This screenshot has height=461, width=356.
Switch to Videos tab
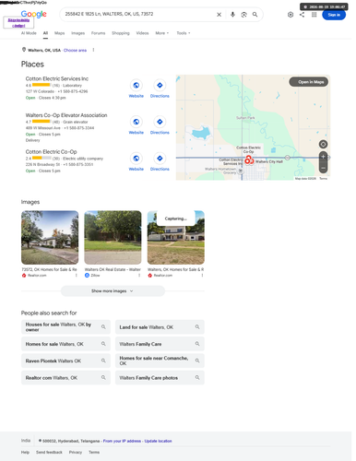coord(142,33)
